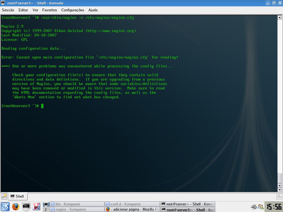Launch Firefox from the panel

16,206
